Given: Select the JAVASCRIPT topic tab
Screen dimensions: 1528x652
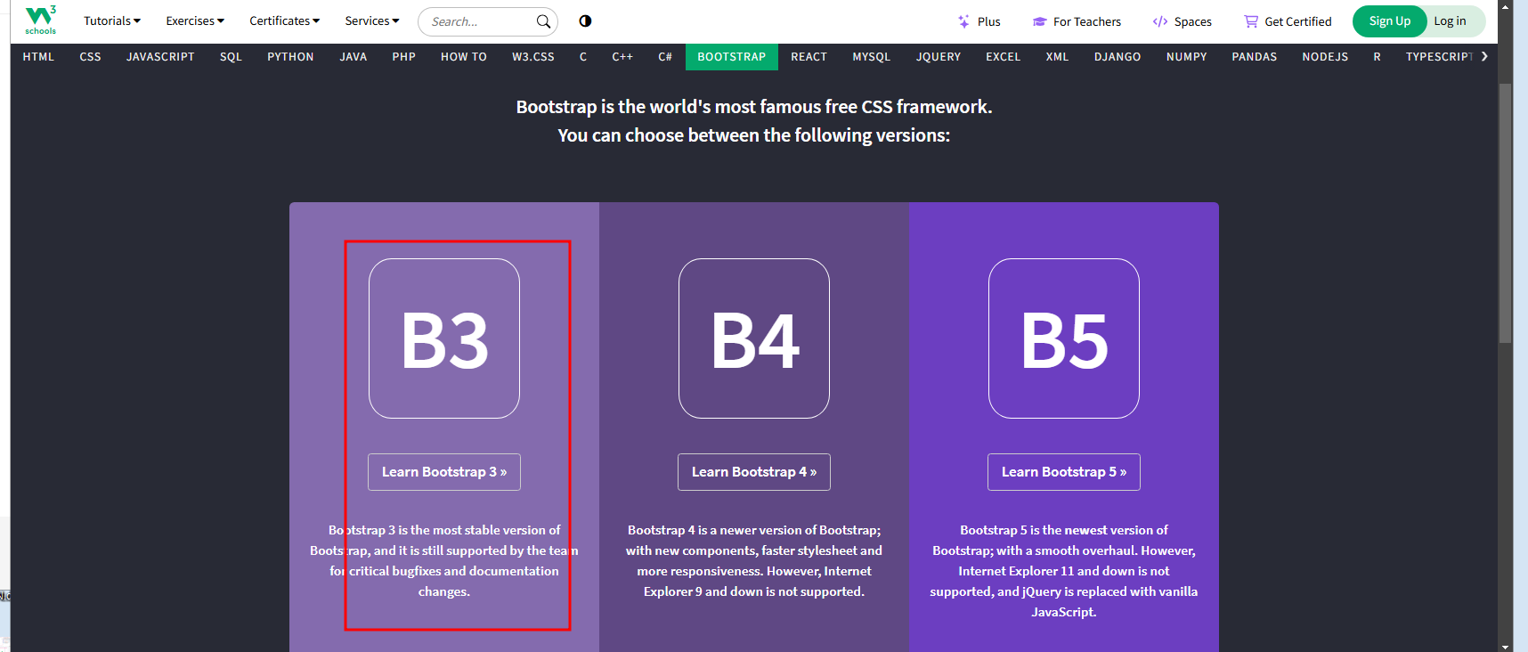Looking at the screenshot, I should (160, 57).
